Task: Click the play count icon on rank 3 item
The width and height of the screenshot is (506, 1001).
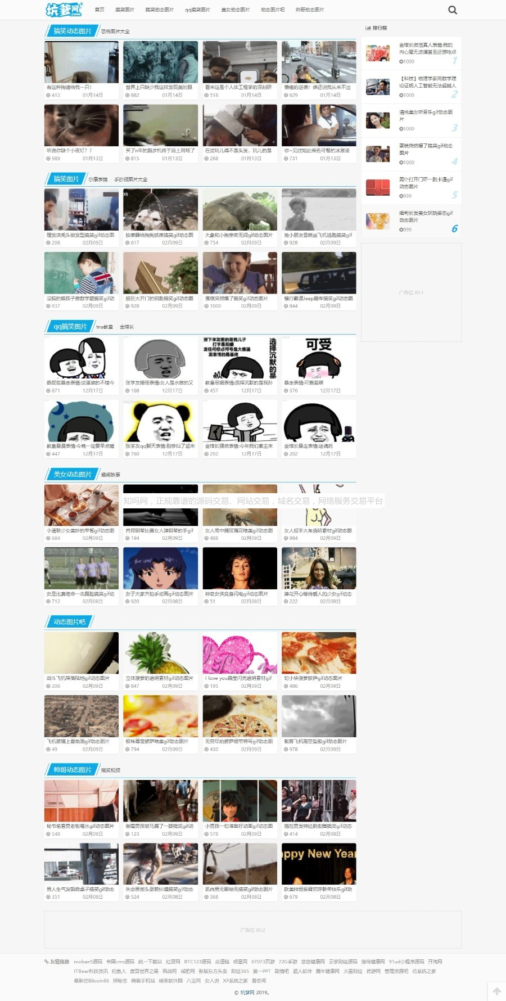Action: [401, 129]
